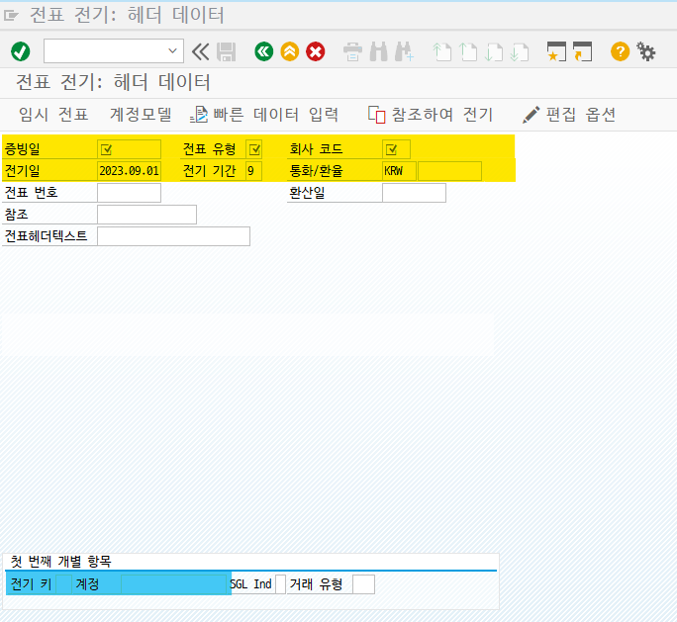Click the 전기 키 input field

pyautogui.click(x=64, y=584)
